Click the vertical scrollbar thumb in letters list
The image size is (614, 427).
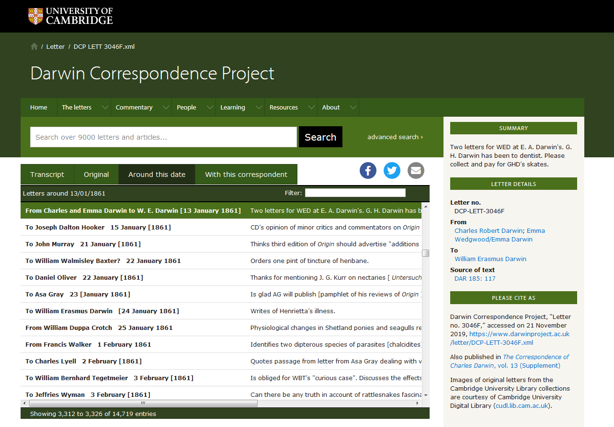425,253
